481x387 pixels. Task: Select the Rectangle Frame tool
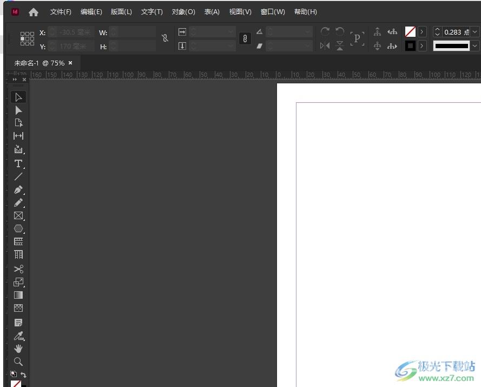18,216
